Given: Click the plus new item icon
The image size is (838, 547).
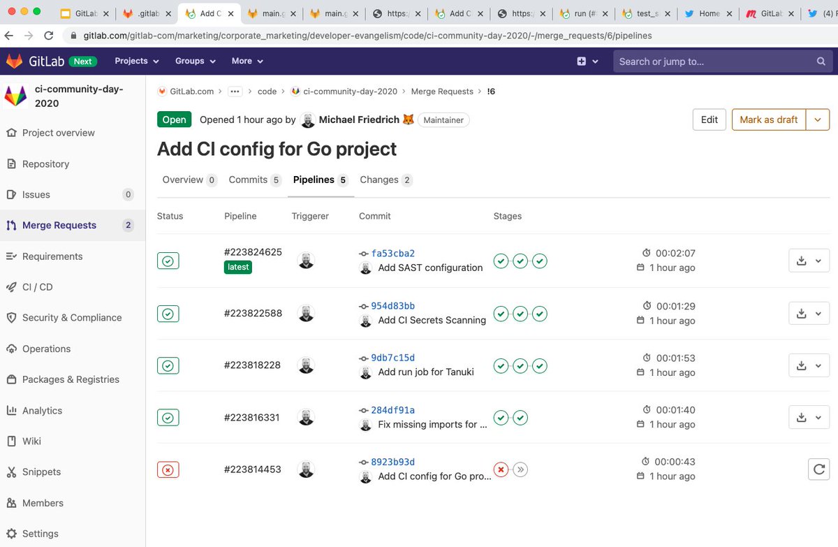Looking at the screenshot, I should click(x=581, y=61).
